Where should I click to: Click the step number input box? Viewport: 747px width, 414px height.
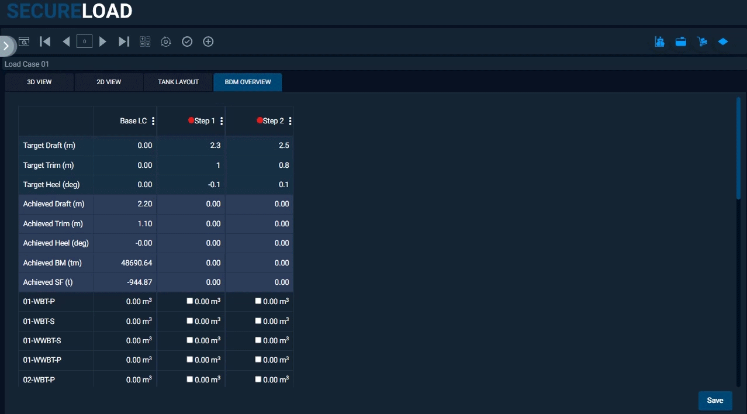click(x=84, y=42)
